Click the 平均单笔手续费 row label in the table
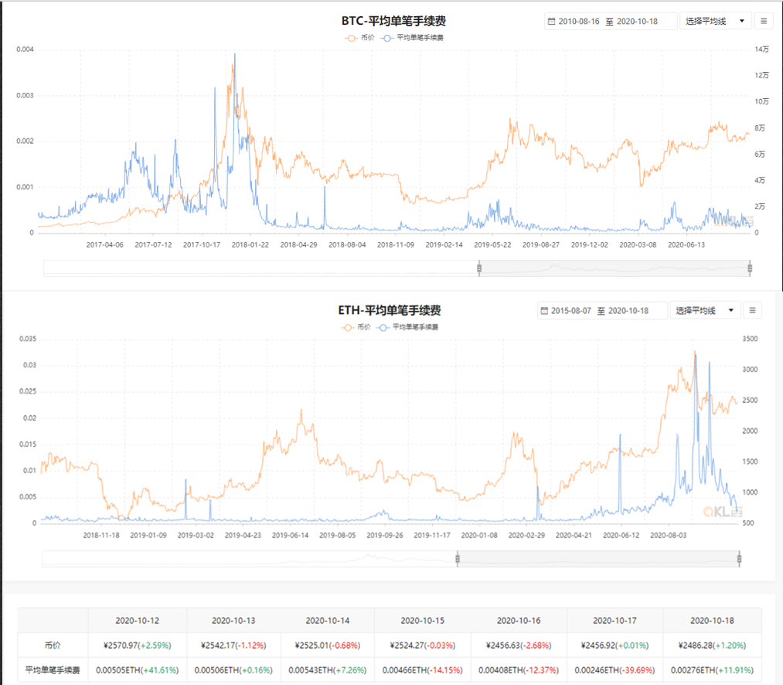 click(x=53, y=670)
